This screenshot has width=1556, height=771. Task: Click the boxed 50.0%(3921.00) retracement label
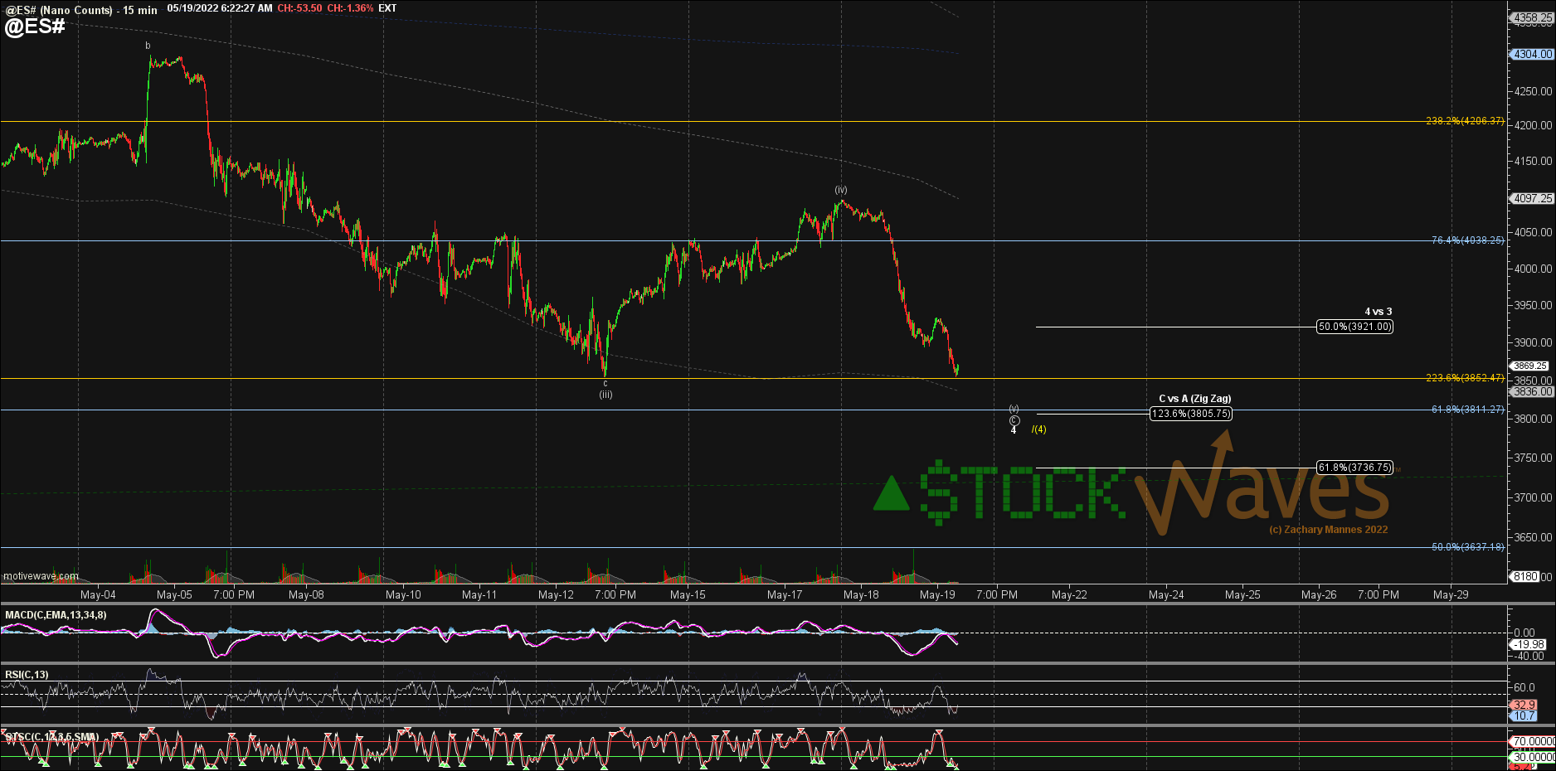(x=1355, y=327)
